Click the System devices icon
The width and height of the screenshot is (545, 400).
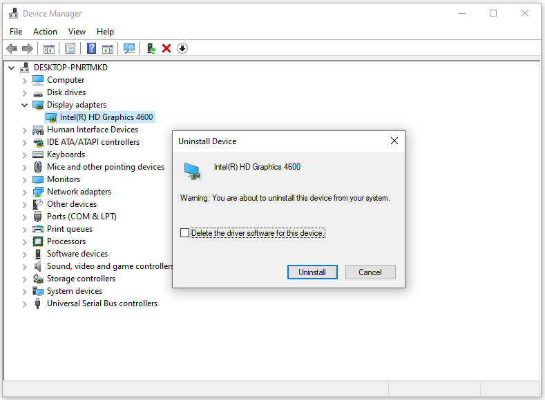coord(38,291)
